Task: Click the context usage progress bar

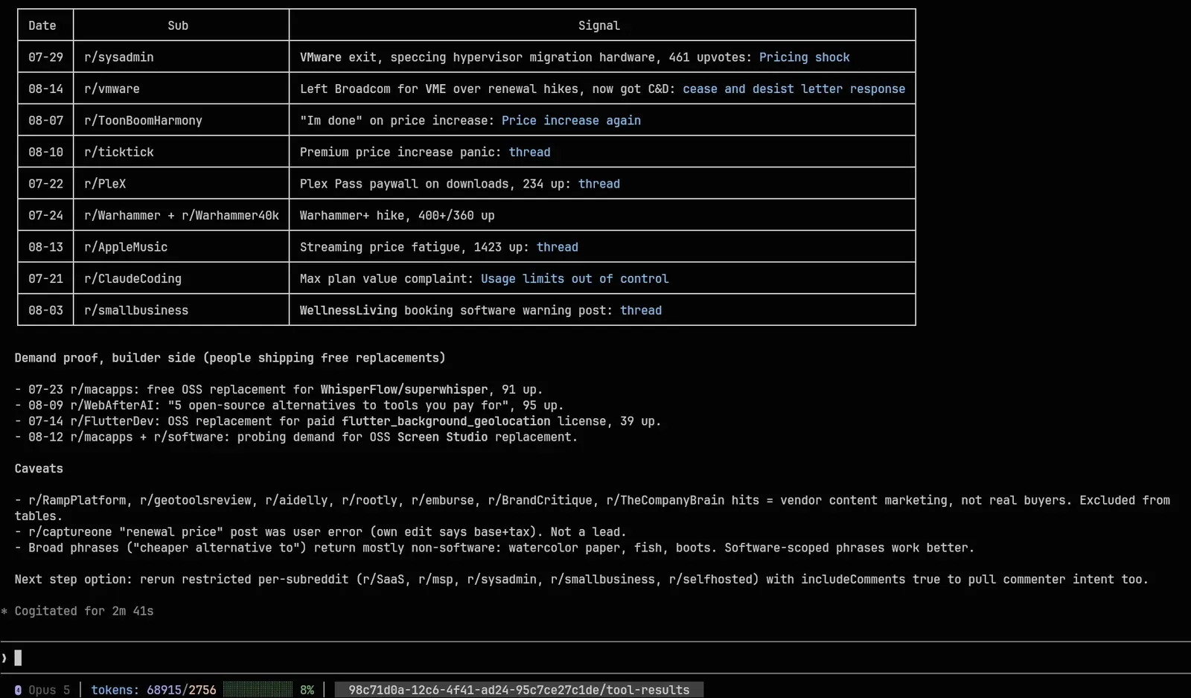Action: tap(258, 690)
